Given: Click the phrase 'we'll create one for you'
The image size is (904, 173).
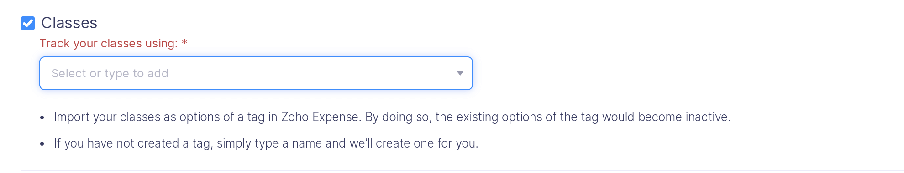Looking at the screenshot, I should tap(413, 143).
